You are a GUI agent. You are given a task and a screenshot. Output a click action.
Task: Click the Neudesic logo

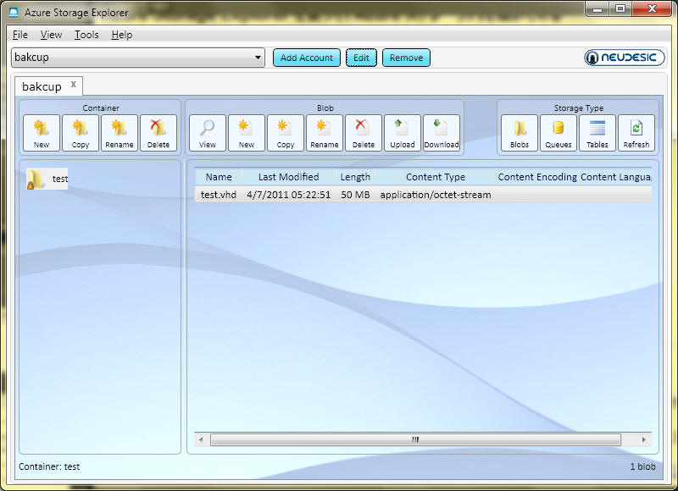tap(625, 58)
